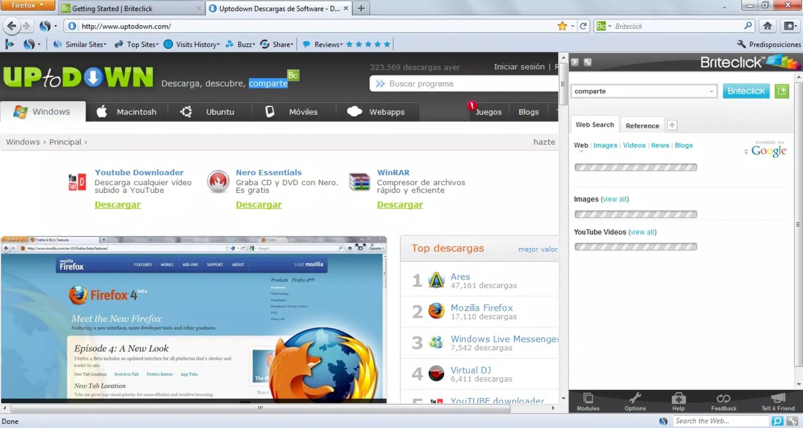The width and height of the screenshot is (803, 428).
Task: Click the Juegos navigation link
Action: pyautogui.click(x=488, y=112)
